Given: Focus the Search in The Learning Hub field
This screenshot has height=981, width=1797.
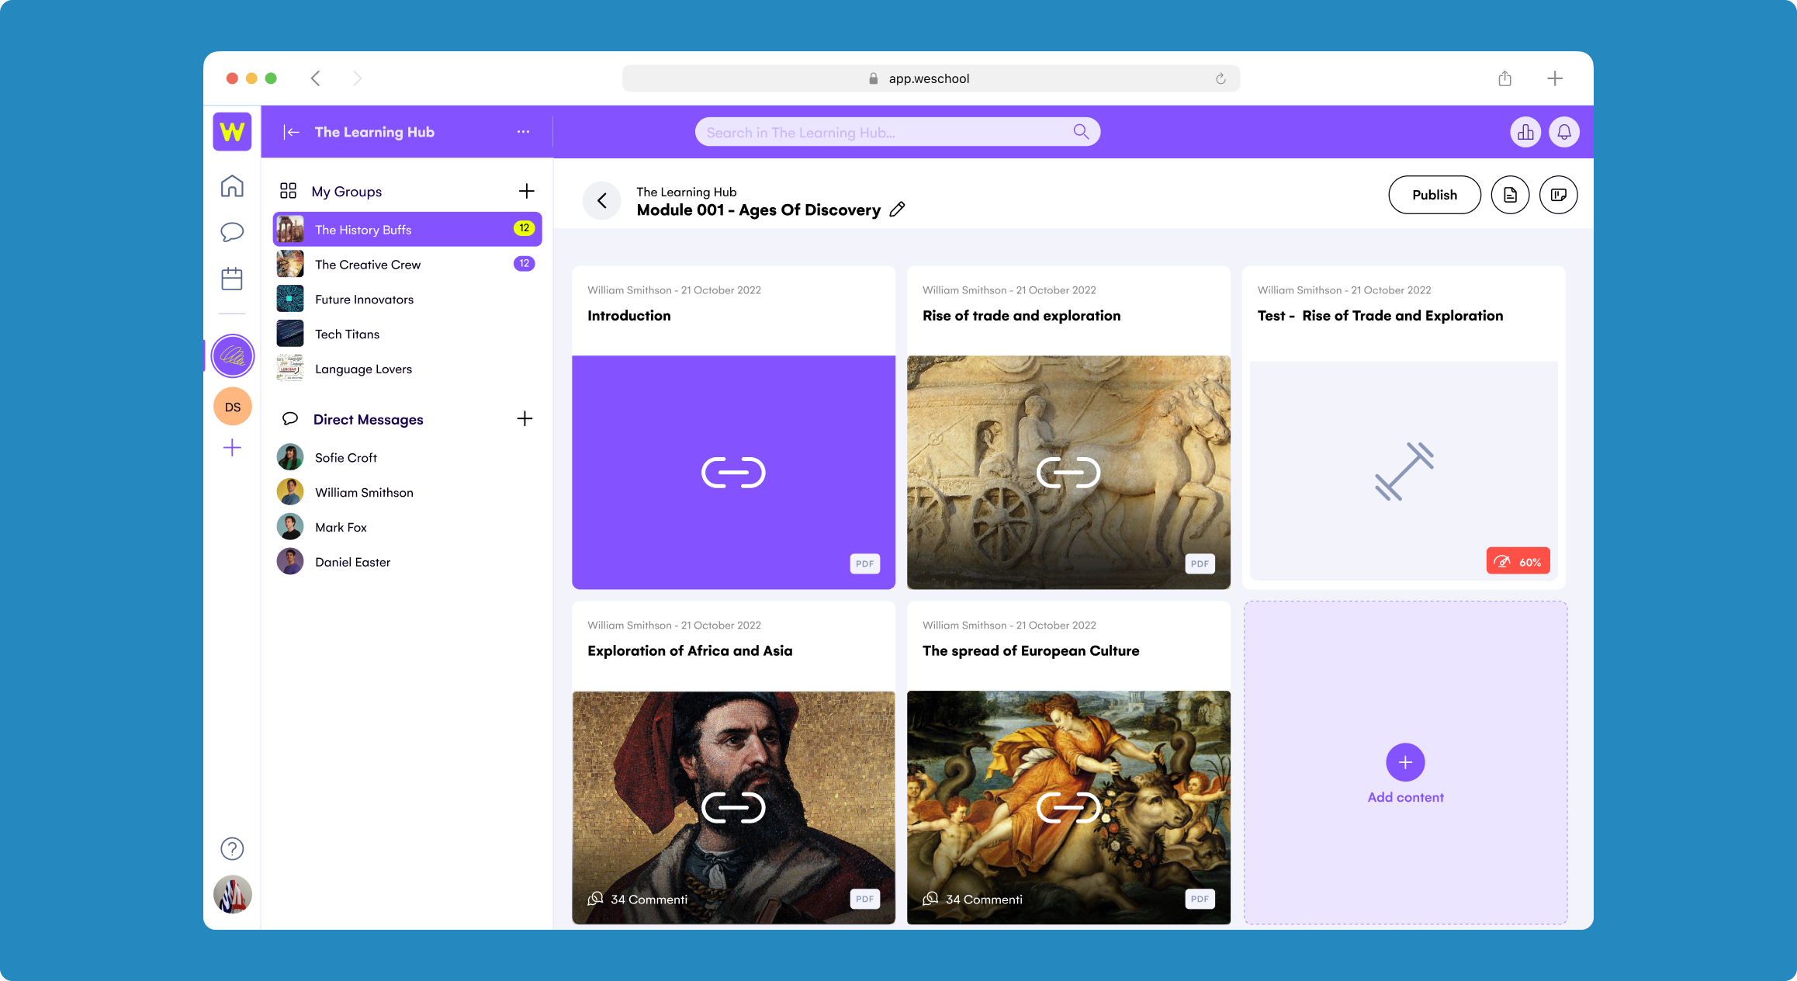Looking at the screenshot, I should (897, 132).
